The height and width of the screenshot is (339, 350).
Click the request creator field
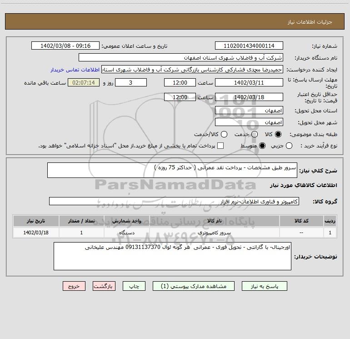click(x=192, y=70)
